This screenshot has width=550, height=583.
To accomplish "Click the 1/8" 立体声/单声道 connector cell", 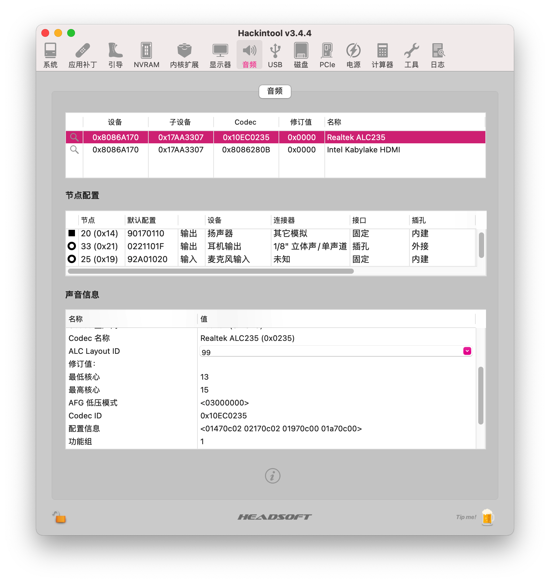I will (x=310, y=246).
